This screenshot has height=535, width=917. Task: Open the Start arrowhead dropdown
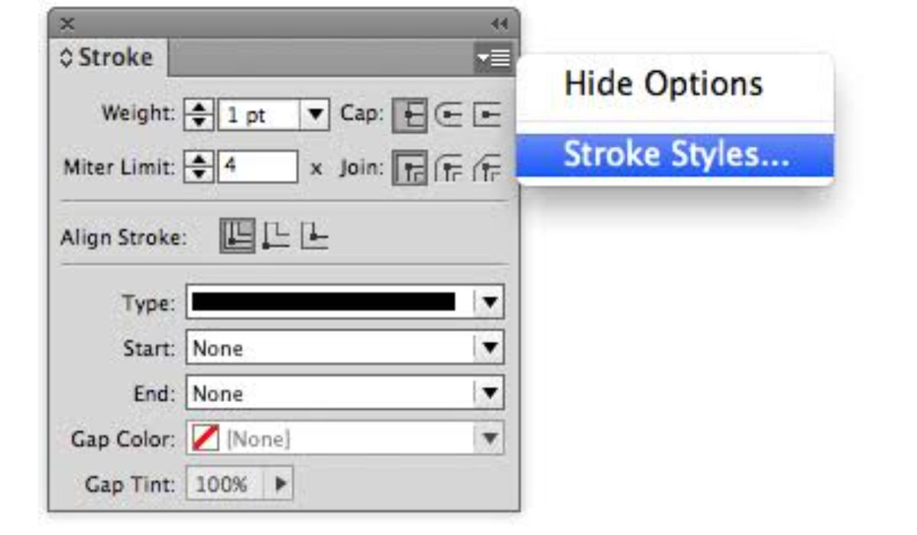[x=490, y=349]
